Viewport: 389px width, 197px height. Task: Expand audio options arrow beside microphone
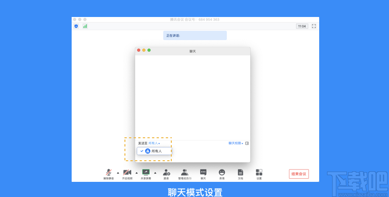[x=118, y=173]
